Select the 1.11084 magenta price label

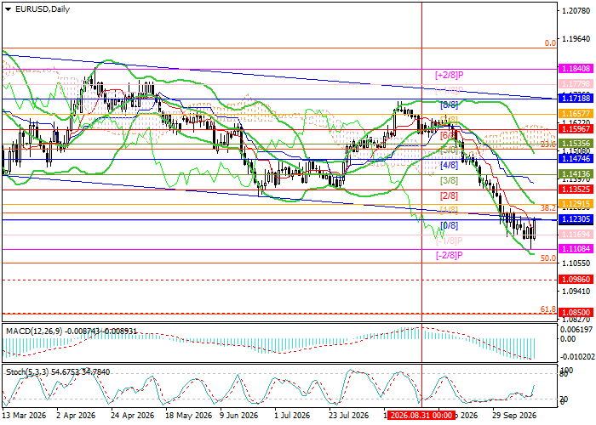tap(576, 248)
